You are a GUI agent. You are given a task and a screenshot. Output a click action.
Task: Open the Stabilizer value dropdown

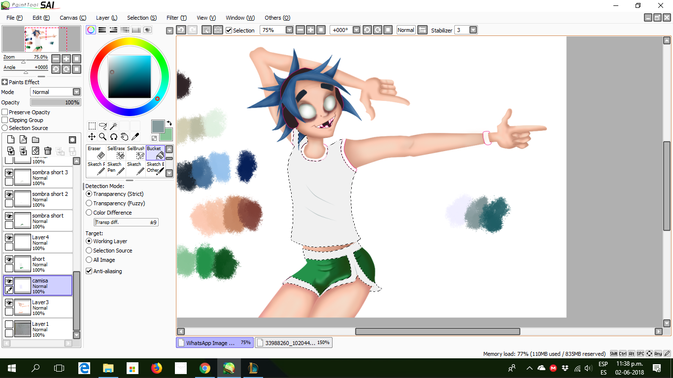point(473,30)
